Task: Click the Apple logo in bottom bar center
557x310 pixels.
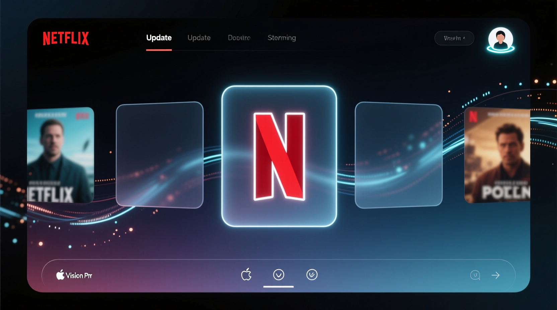Action: [x=246, y=274]
